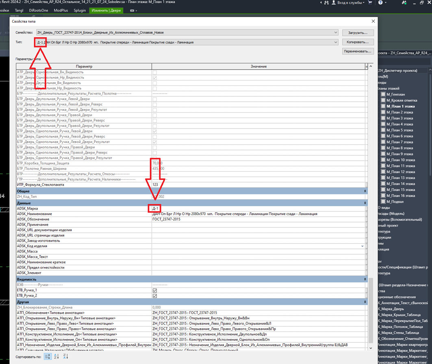Click the ADSK_Предел огнестойкости parameter row
This screenshot has height=364, width=432.
coord(84,268)
